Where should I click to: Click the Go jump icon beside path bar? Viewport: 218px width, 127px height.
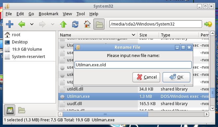[208, 24]
